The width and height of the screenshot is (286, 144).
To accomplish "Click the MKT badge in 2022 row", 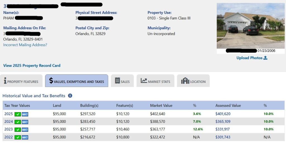I will 25,137.
